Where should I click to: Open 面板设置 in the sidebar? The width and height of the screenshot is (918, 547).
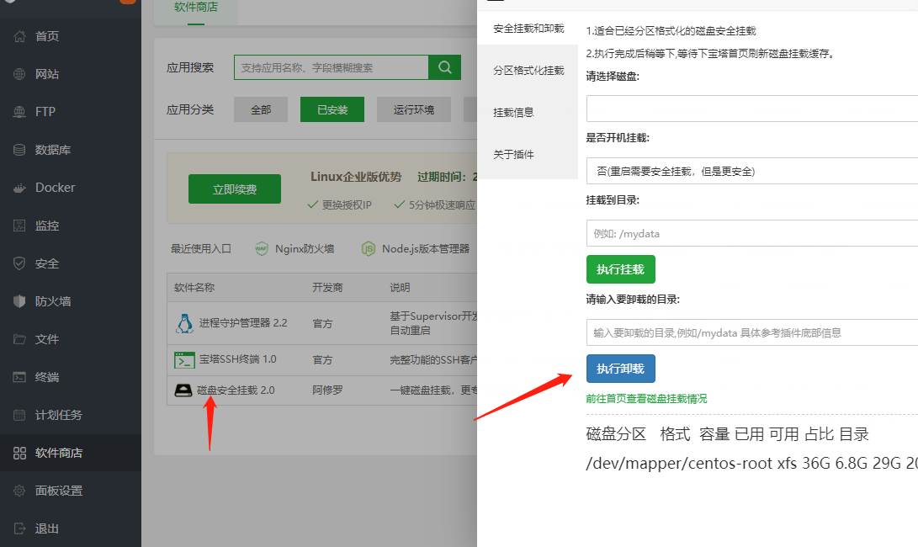59,491
